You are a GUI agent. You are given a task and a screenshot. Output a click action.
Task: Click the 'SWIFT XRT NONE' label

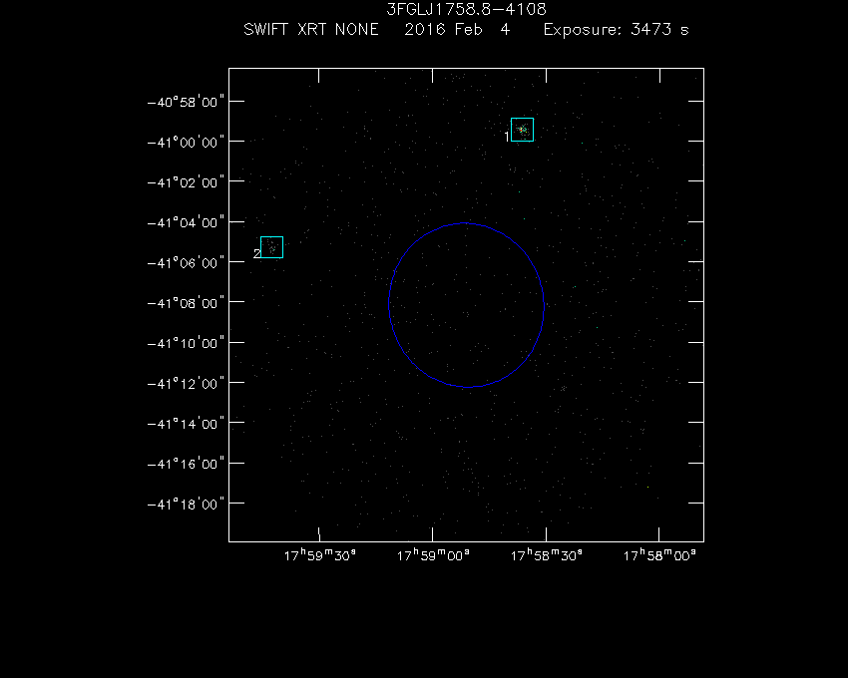[311, 29]
